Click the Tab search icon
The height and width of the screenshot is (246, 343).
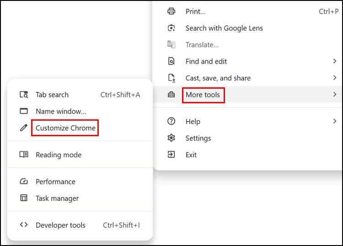(24, 95)
